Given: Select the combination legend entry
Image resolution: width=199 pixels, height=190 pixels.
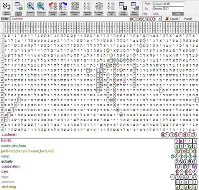Looking at the screenshot, I should 10,166.
